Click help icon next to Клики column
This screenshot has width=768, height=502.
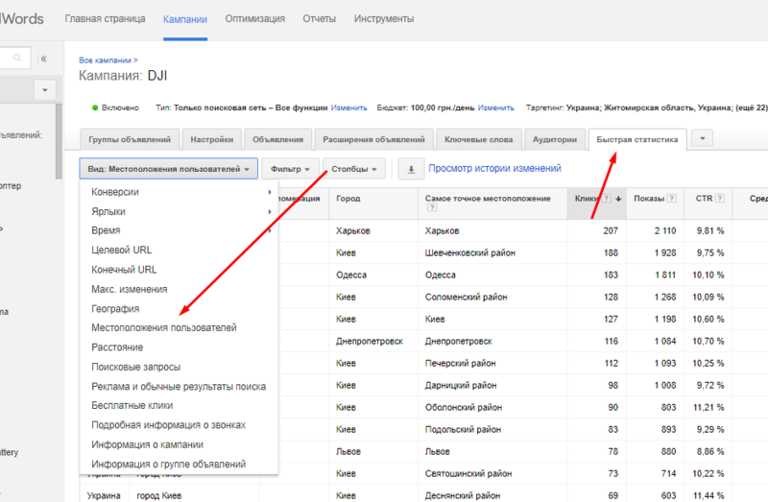(x=607, y=199)
